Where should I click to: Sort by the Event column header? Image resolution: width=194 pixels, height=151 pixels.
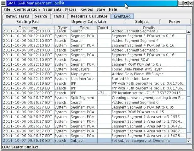click(x=84, y=28)
